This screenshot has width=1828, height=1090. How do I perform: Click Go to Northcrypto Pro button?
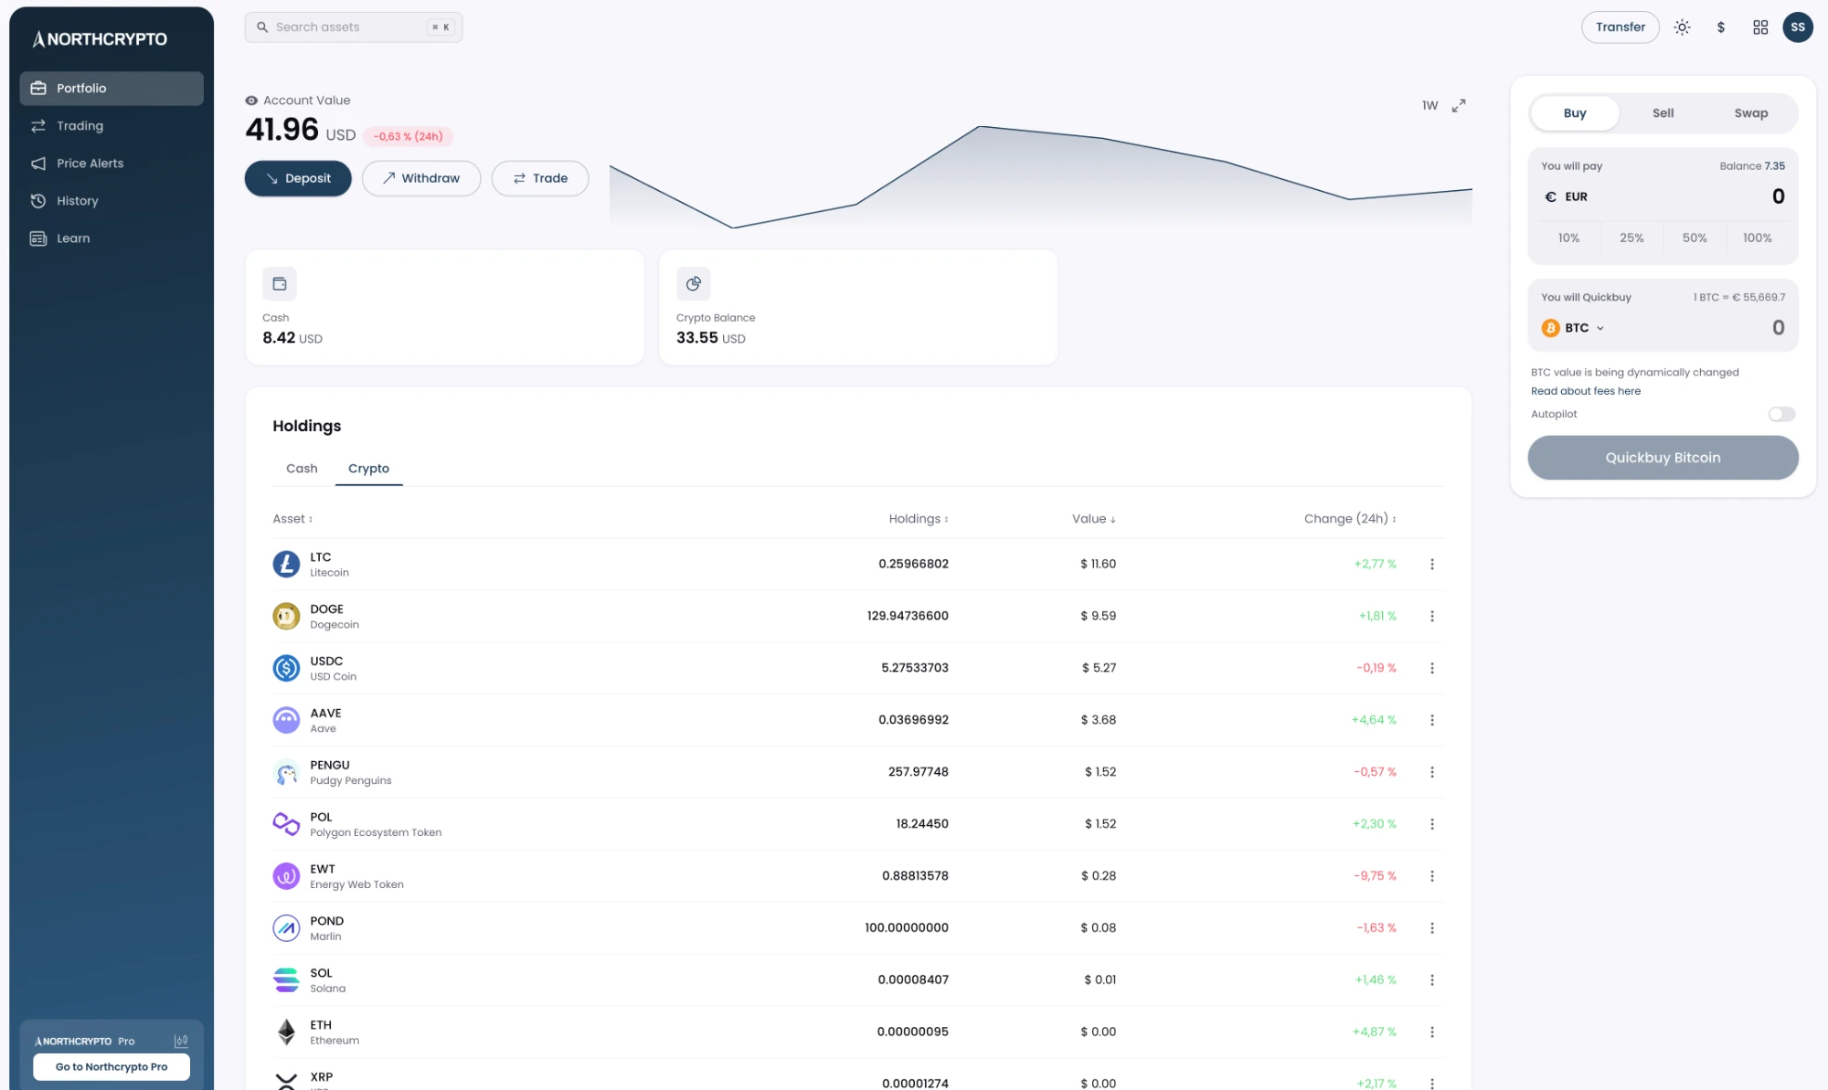coord(112,1067)
